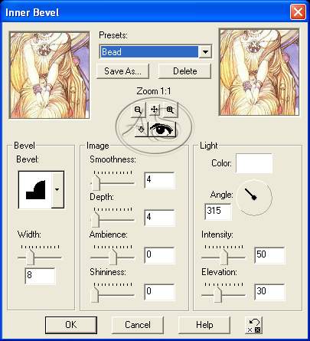Image resolution: width=310 pixels, height=341 pixels.
Task: Click the Delete preset button
Action: (x=184, y=71)
